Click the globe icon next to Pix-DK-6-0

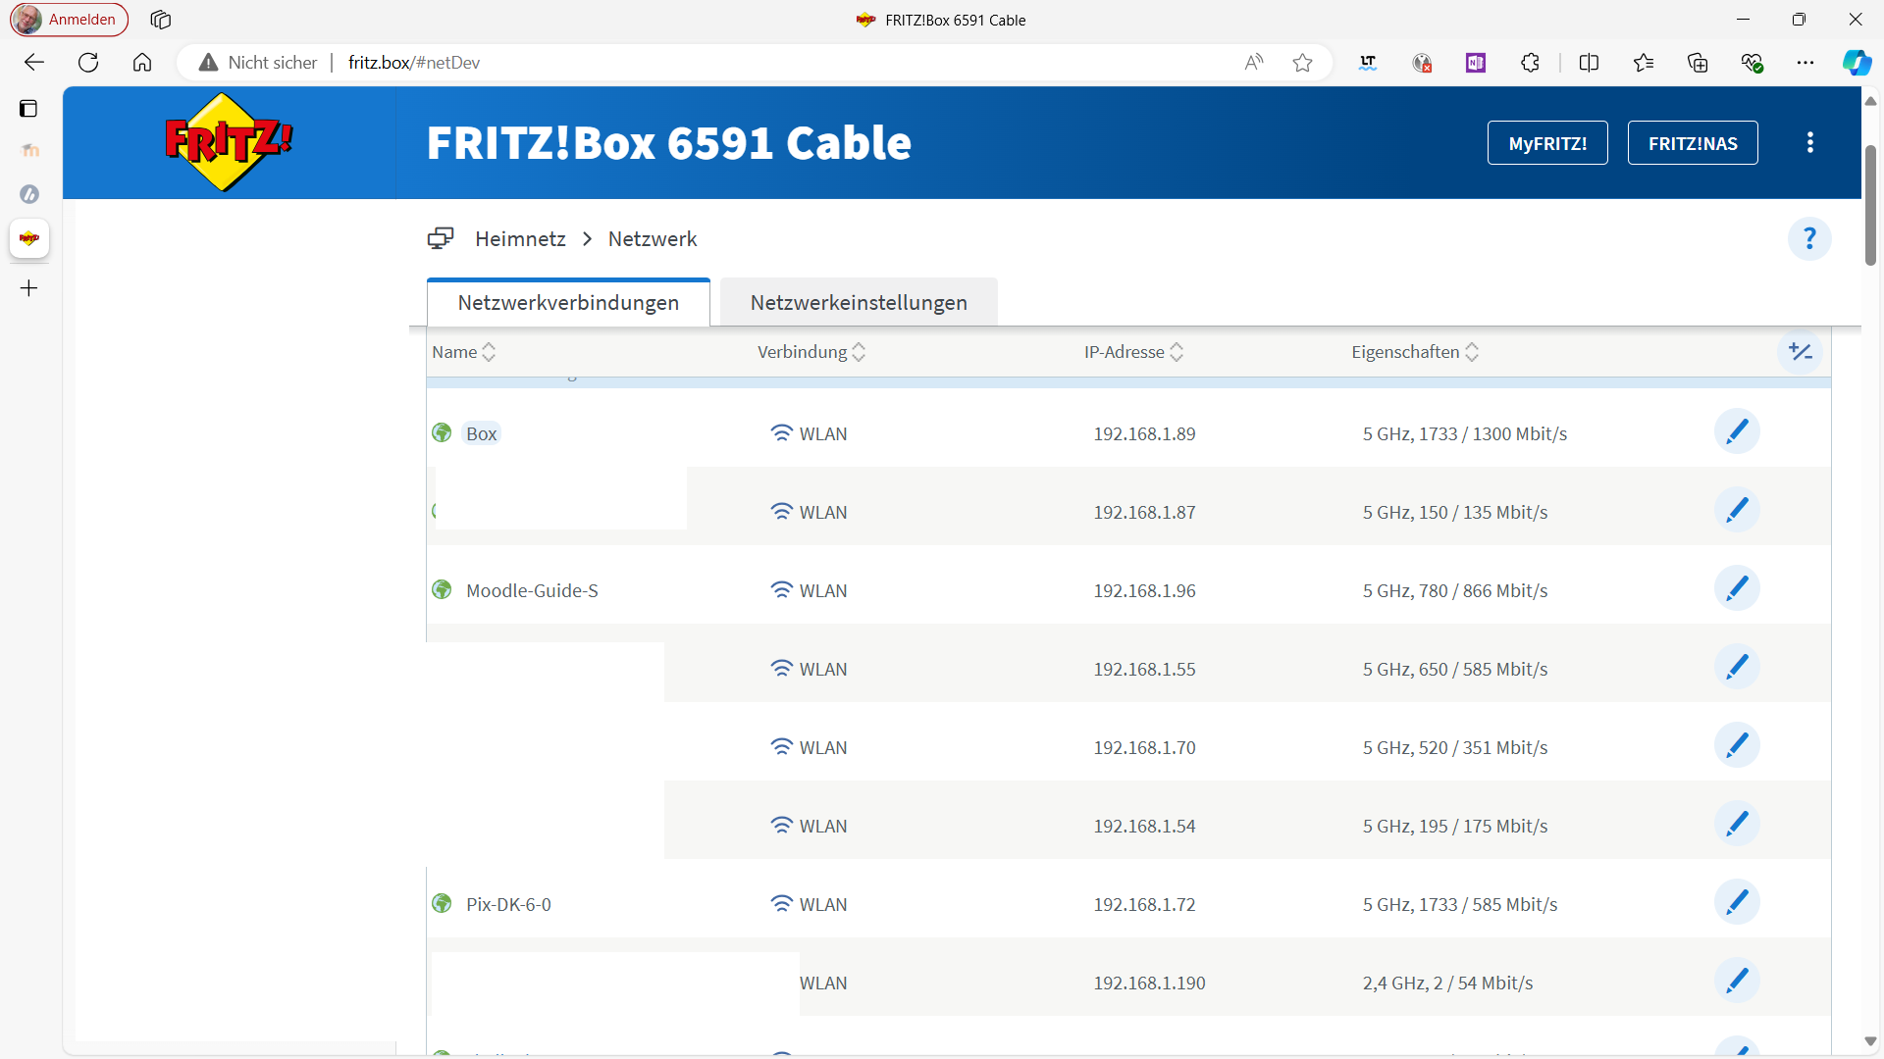click(x=442, y=903)
